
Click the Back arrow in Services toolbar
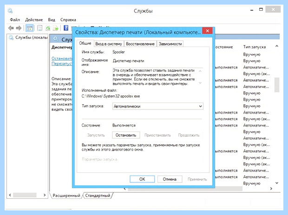(x=11, y=28)
